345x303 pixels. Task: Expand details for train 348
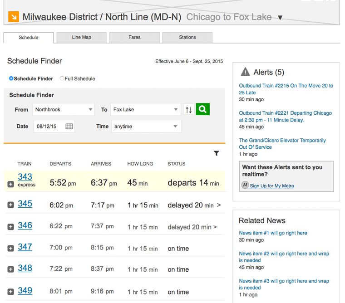point(10,269)
